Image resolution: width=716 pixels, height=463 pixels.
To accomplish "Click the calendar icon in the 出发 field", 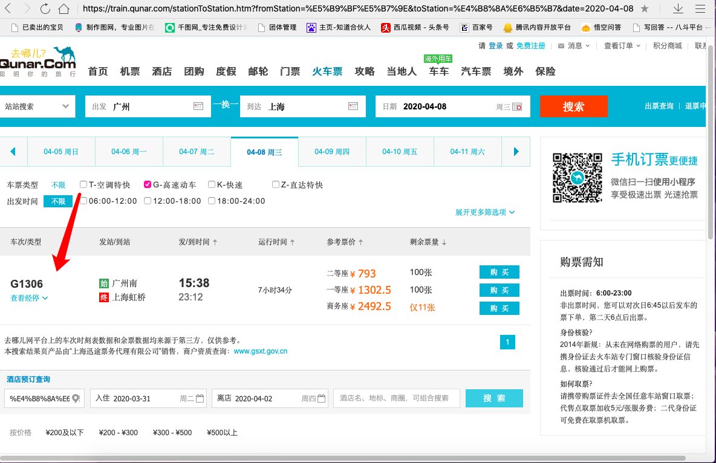I will tap(198, 106).
